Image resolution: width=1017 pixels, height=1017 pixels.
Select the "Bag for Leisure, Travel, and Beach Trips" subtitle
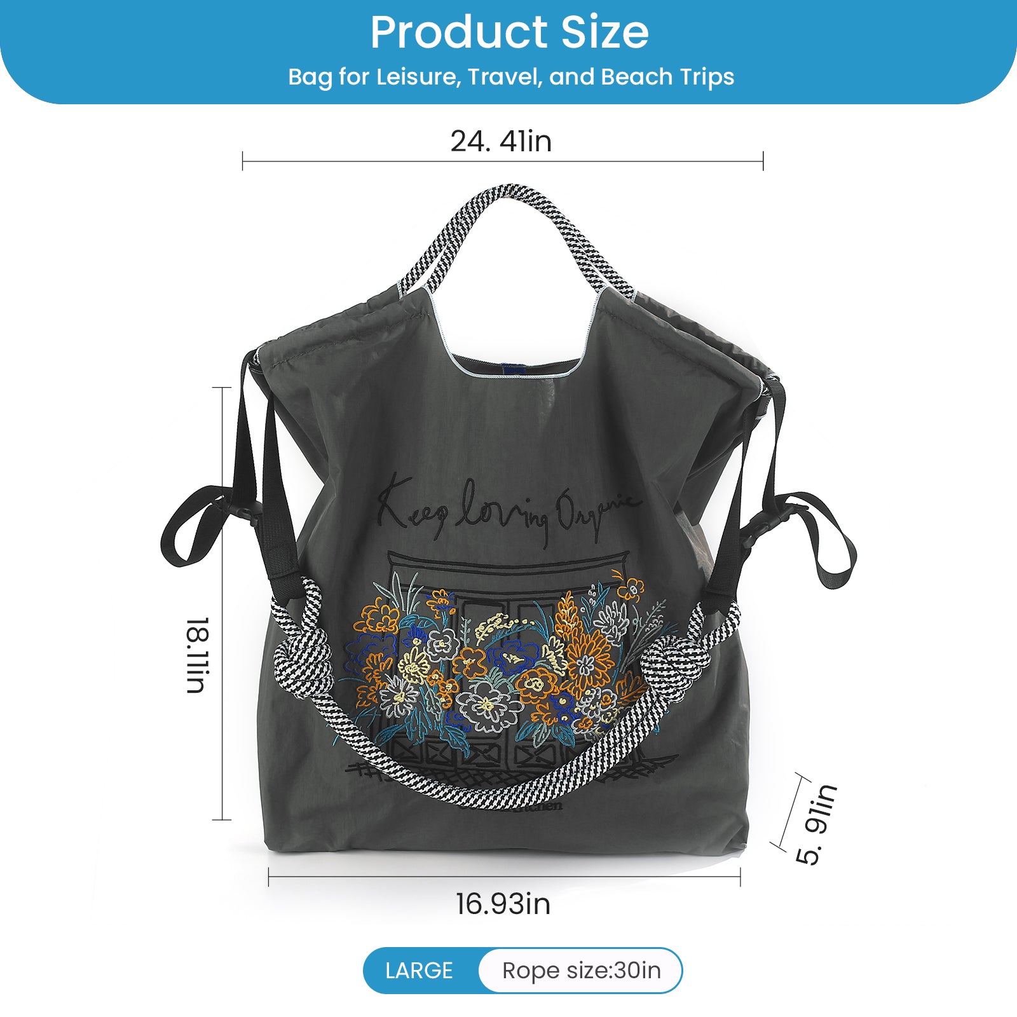(511, 77)
